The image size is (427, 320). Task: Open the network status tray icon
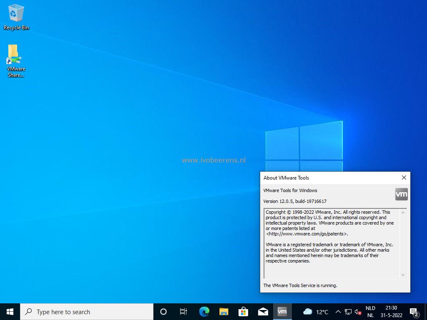[348, 312]
